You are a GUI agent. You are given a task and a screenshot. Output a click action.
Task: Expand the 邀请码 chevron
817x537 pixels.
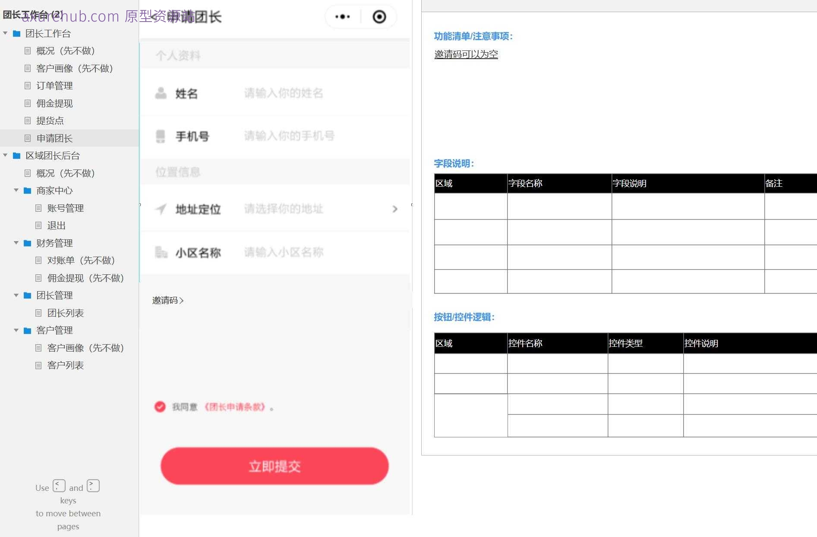pyautogui.click(x=182, y=300)
